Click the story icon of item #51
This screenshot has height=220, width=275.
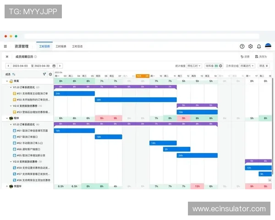tap(15, 93)
